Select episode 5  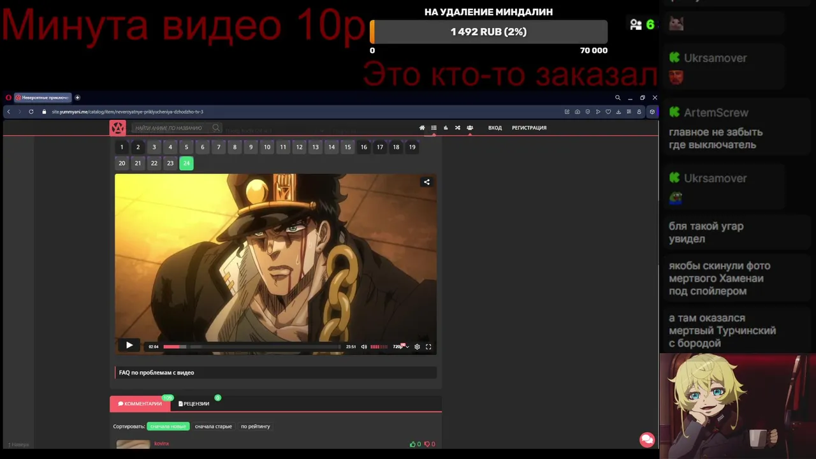[186, 147]
